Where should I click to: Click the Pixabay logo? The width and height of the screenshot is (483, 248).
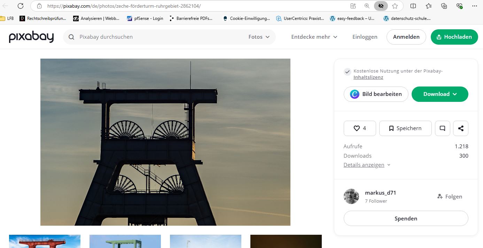pyautogui.click(x=31, y=37)
